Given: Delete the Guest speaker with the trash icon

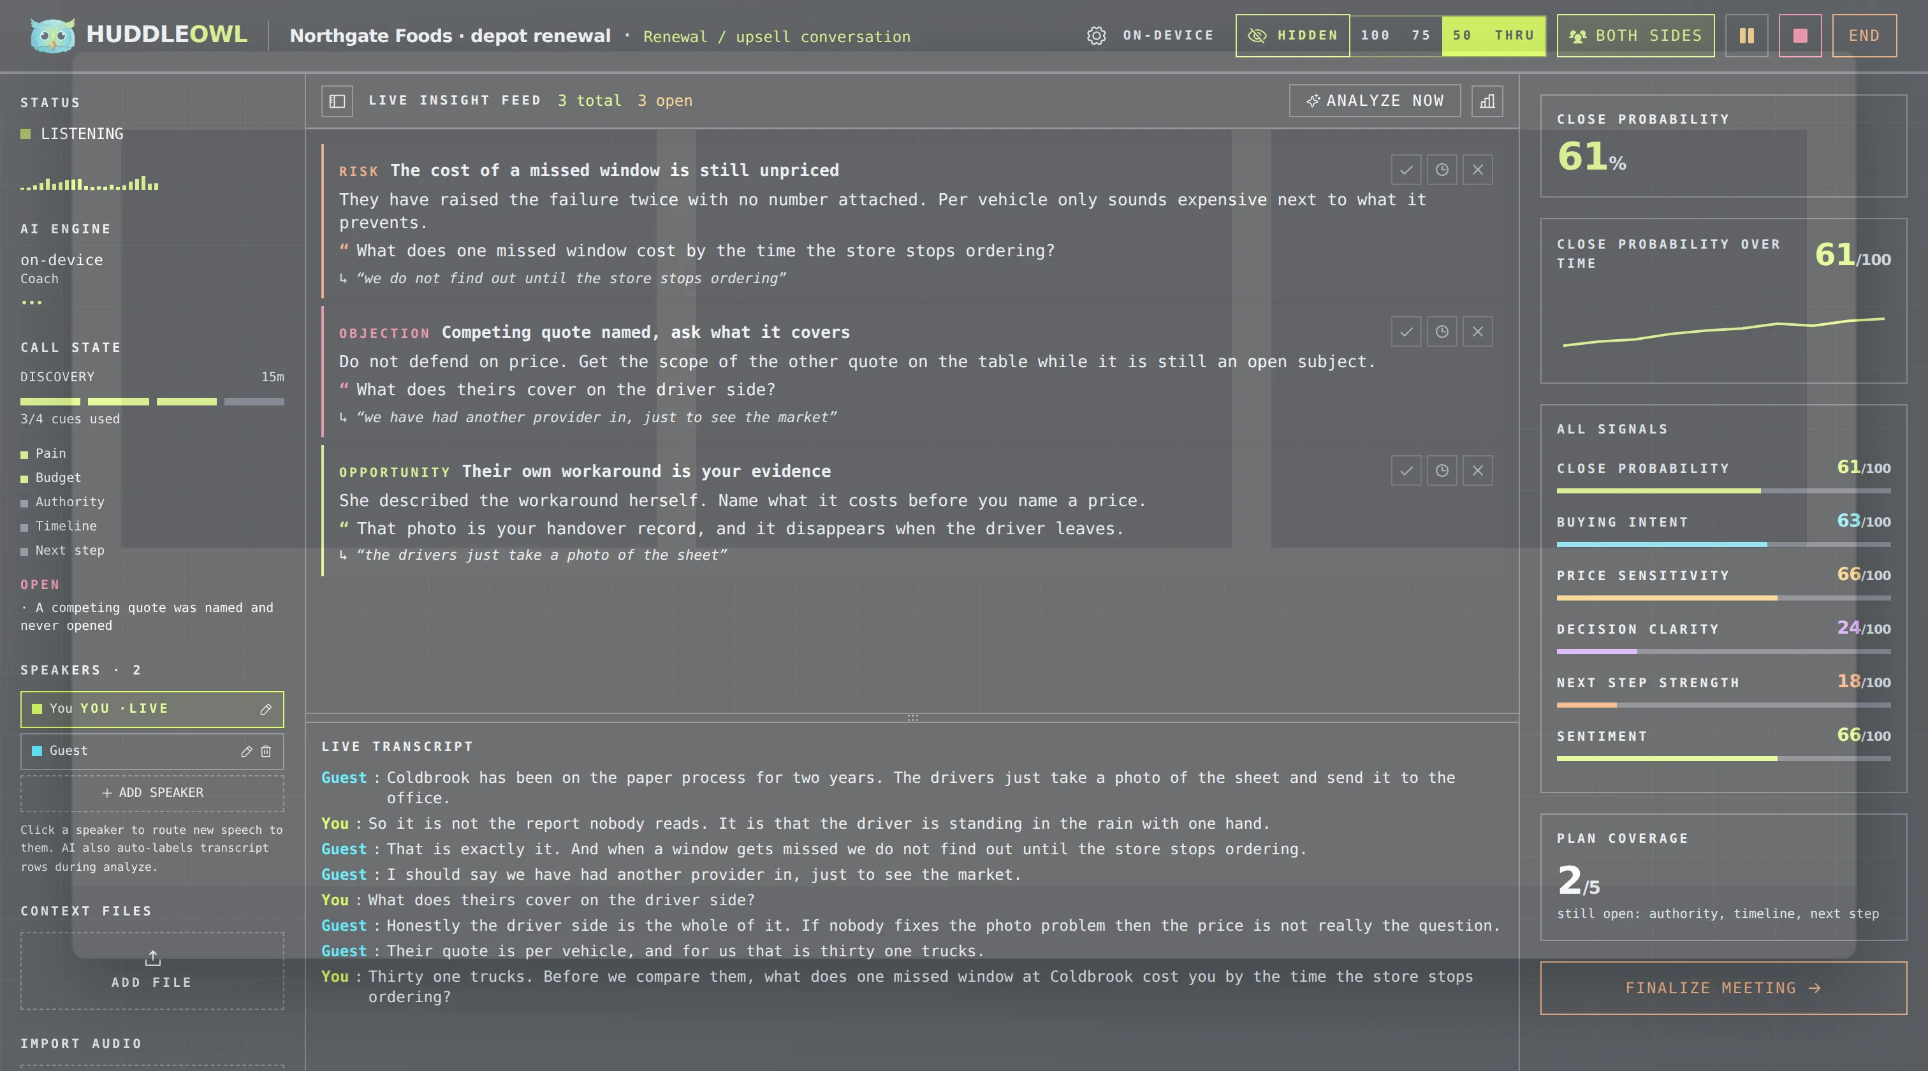Looking at the screenshot, I should pos(266,751).
